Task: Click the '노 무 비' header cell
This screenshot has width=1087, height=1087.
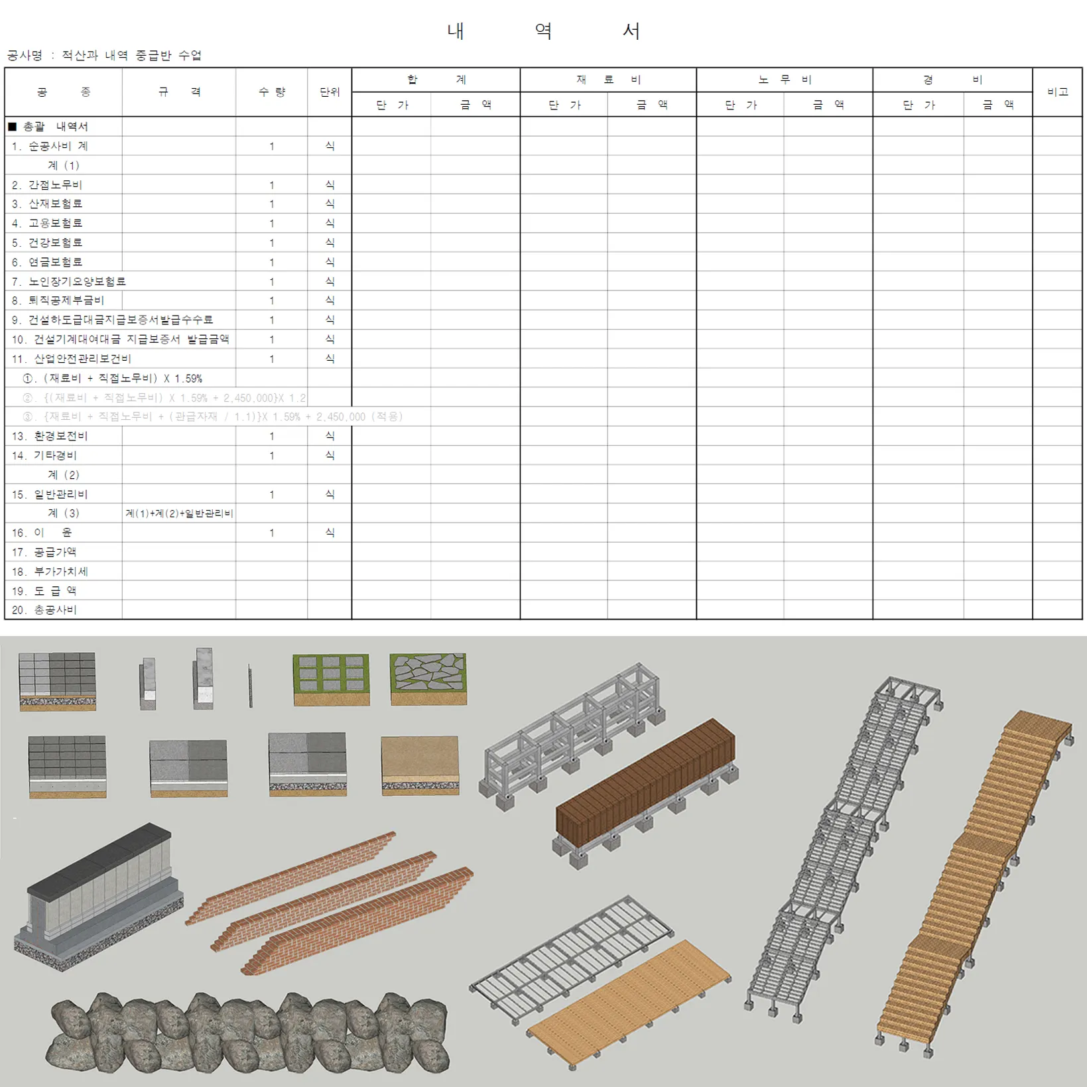Action: [785, 80]
